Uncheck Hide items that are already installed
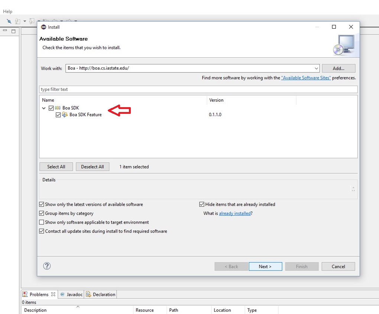This screenshot has height=314, width=379. [202, 204]
